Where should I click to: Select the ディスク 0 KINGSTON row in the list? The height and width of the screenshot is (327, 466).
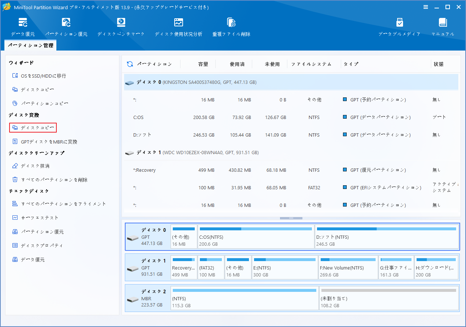[291, 82]
